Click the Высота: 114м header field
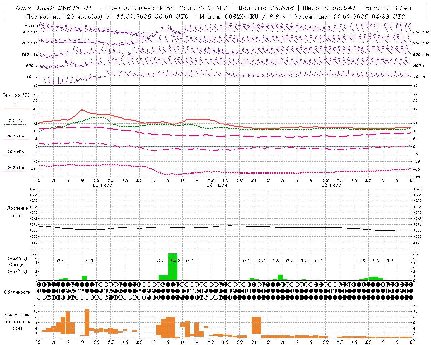The height and width of the screenshot is (345, 431). (x=388, y=8)
